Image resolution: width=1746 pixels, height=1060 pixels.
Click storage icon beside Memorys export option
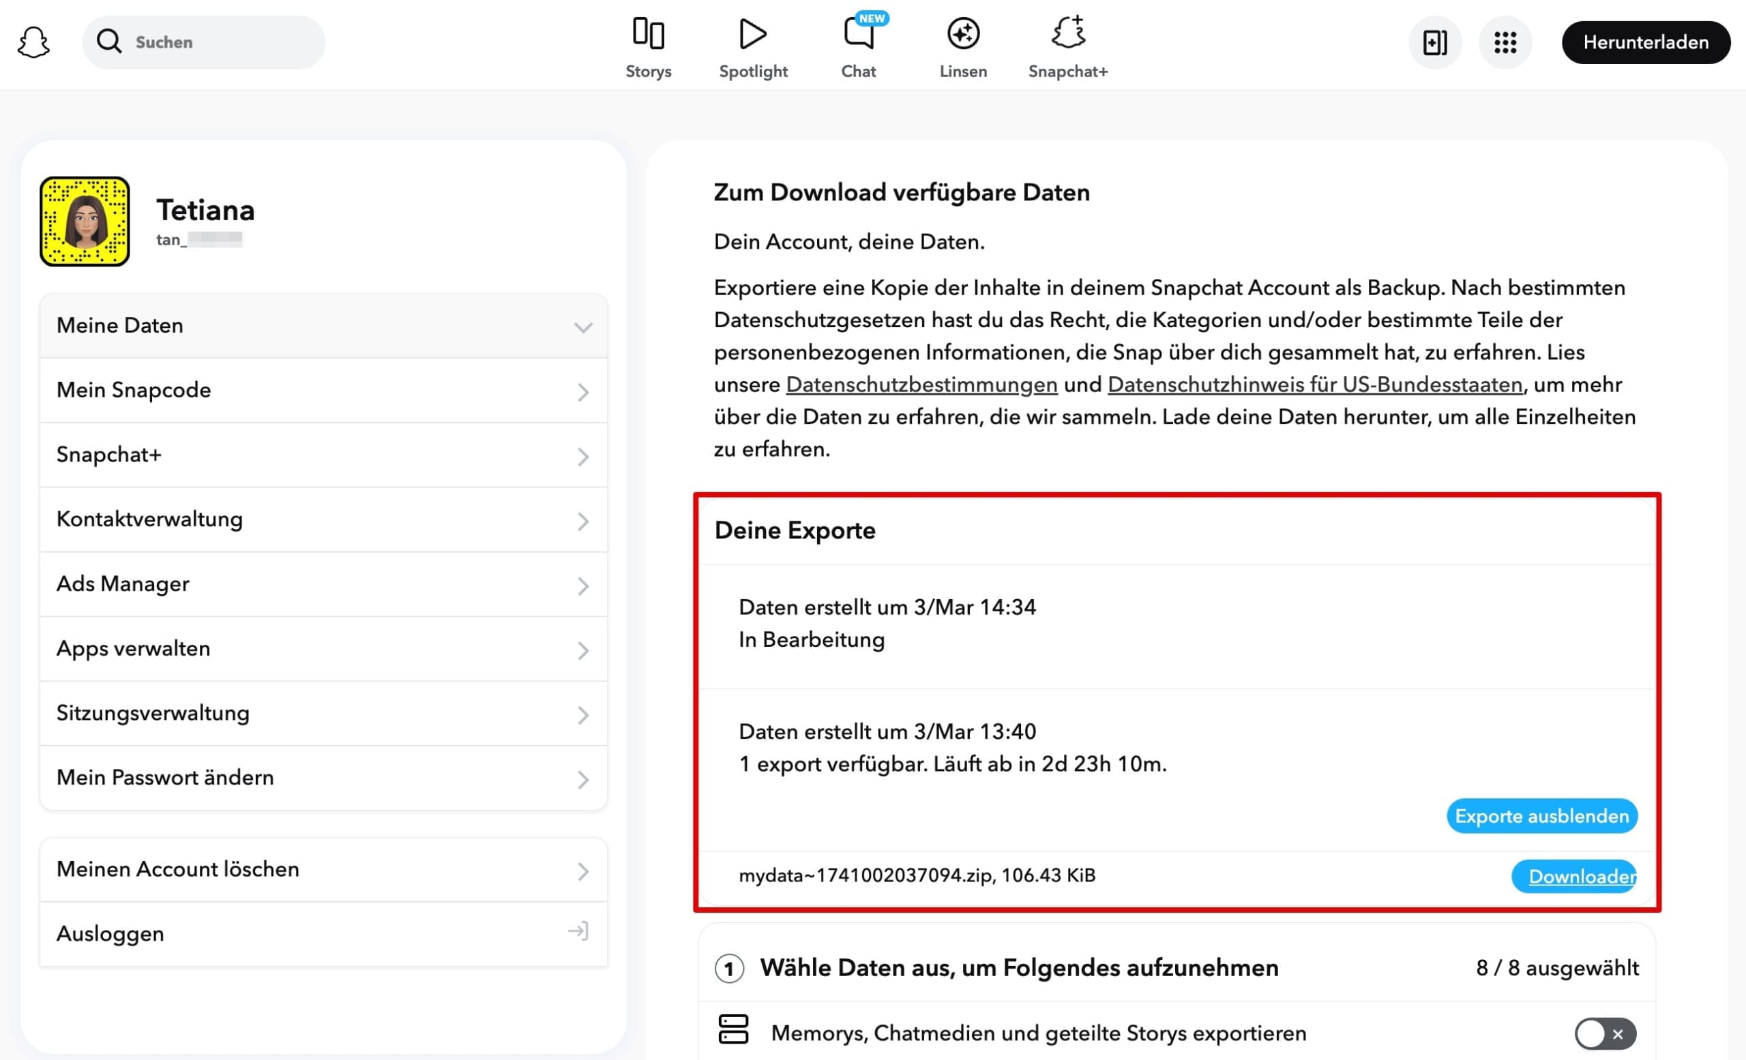(x=733, y=1029)
